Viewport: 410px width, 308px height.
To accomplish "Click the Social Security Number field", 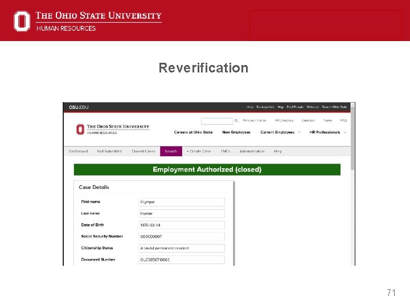I will coord(182,237).
